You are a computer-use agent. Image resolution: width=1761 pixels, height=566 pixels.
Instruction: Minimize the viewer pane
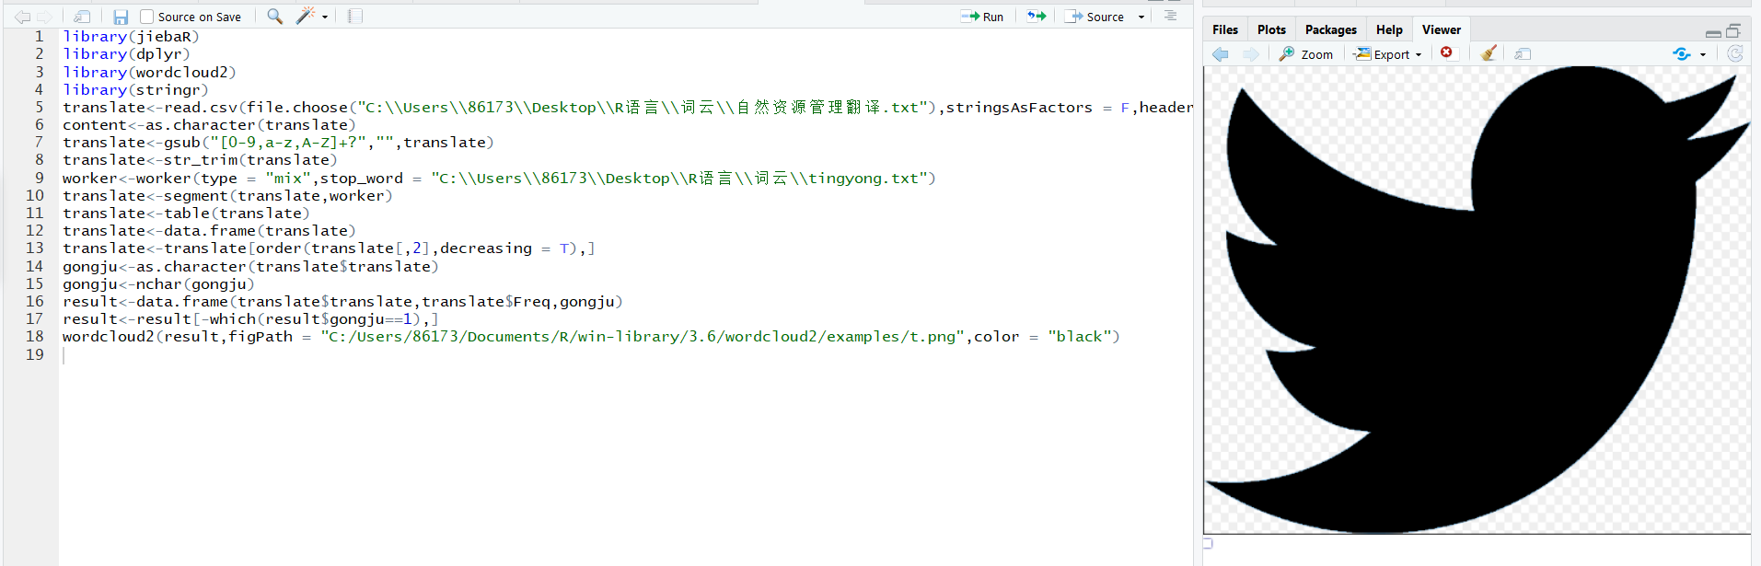[1713, 32]
